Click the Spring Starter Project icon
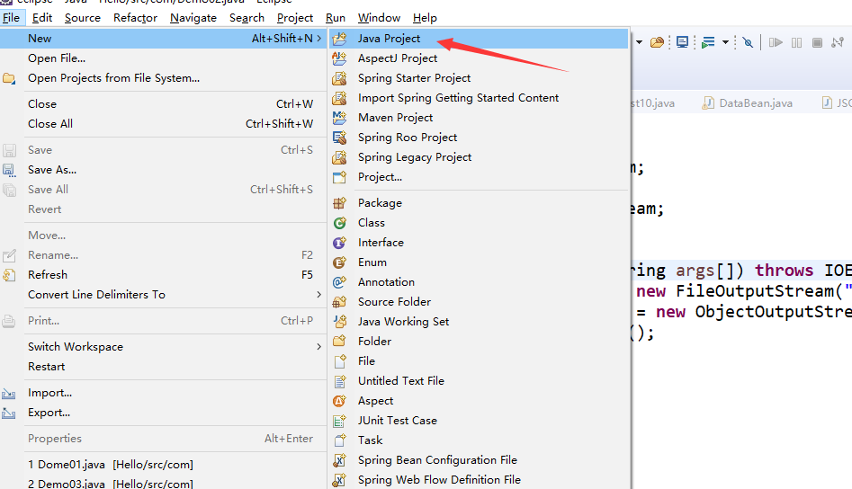Screen dimensions: 852x489 [x=339, y=78]
